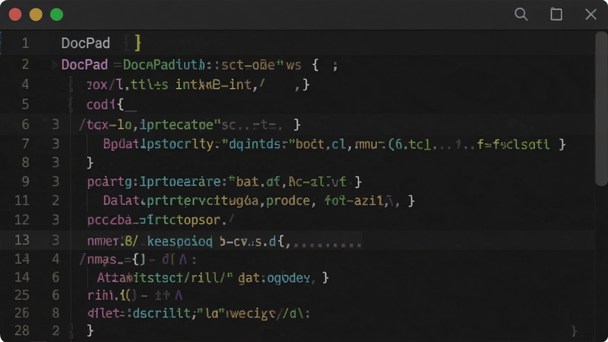Select line number 5 in the gutter

point(25,104)
